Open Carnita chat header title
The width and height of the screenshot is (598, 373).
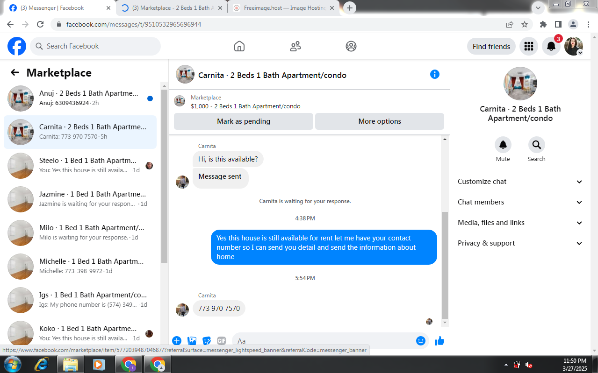click(272, 75)
